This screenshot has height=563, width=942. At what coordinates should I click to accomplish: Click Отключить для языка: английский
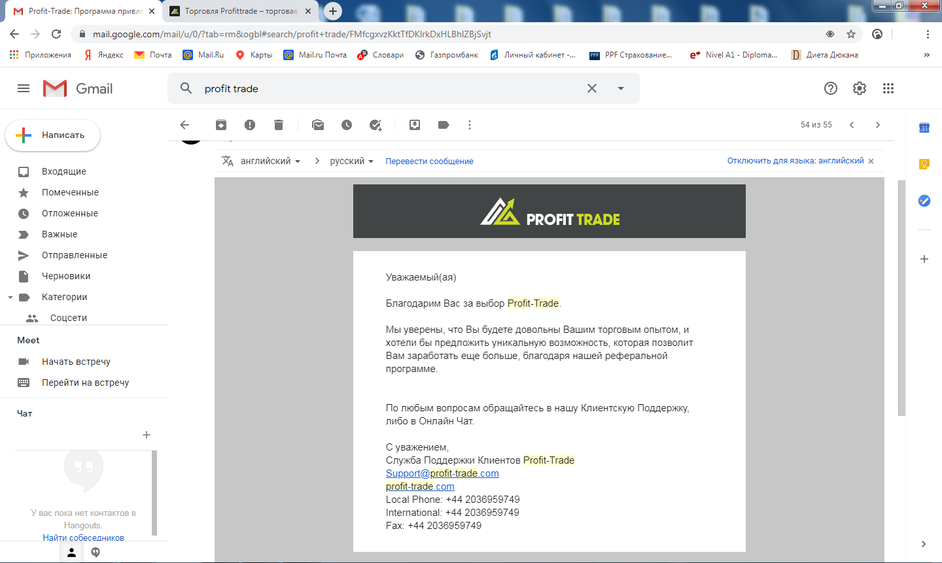[795, 161]
